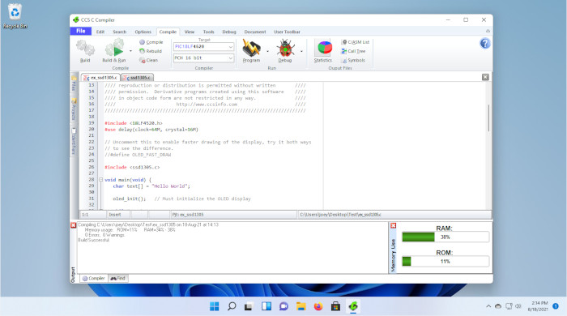Image resolution: width=567 pixels, height=316 pixels.
Task: Open the Options ribbon tab
Action: 143,32
